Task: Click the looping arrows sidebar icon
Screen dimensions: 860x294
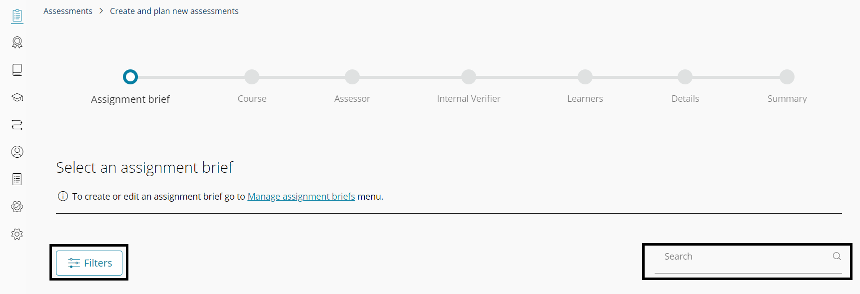Action: 17,125
